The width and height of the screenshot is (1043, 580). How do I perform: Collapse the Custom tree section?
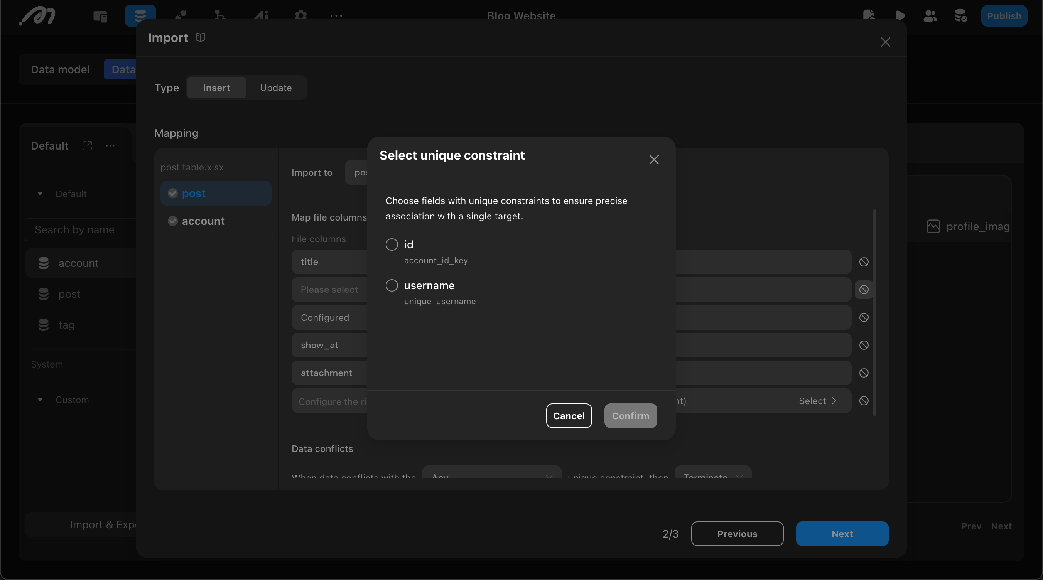[40, 400]
